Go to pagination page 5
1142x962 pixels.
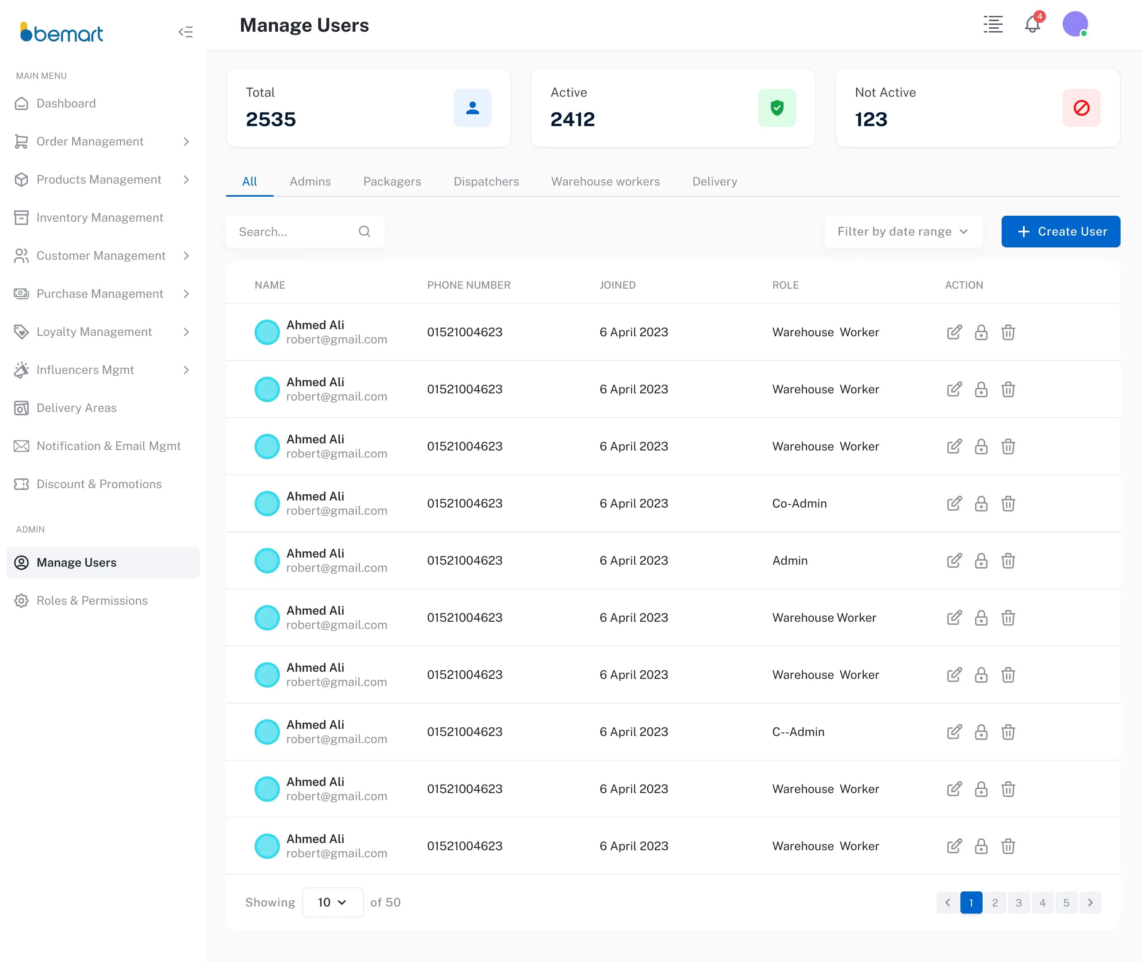[x=1066, y=903]
